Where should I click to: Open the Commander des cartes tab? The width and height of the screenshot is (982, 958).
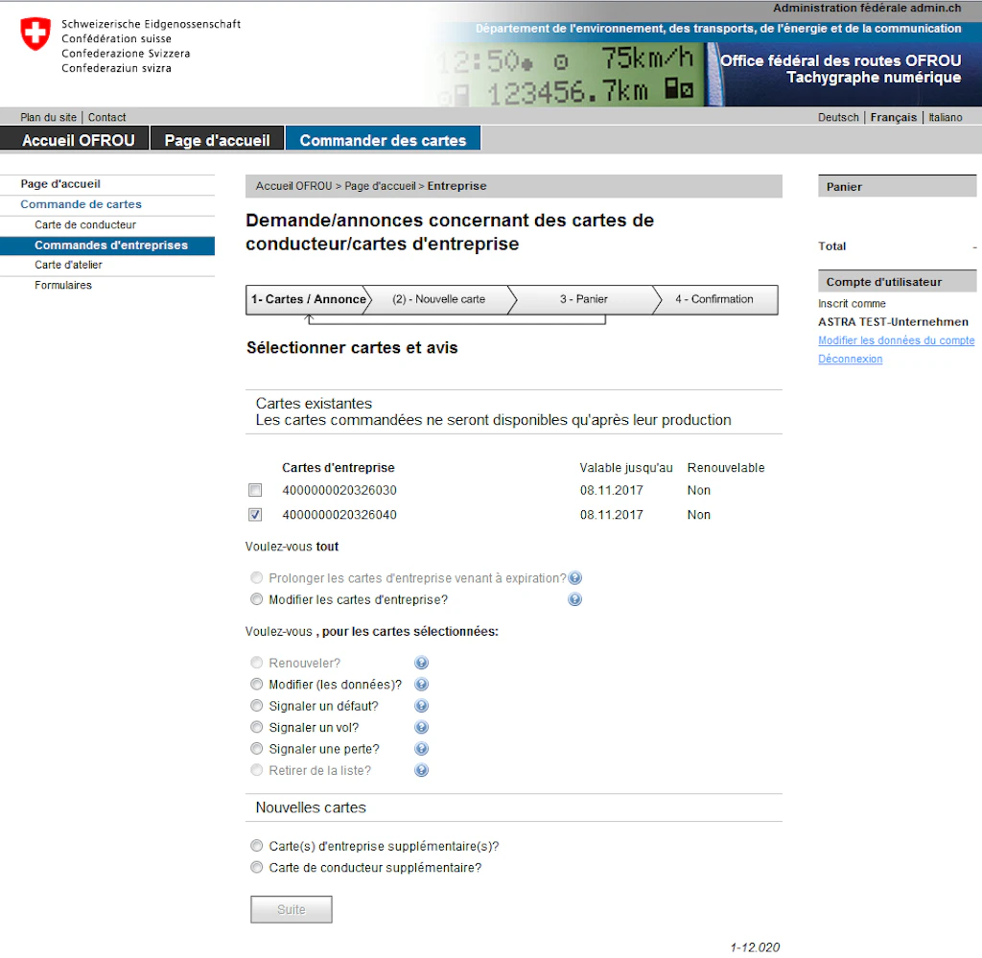pos(383,139)
